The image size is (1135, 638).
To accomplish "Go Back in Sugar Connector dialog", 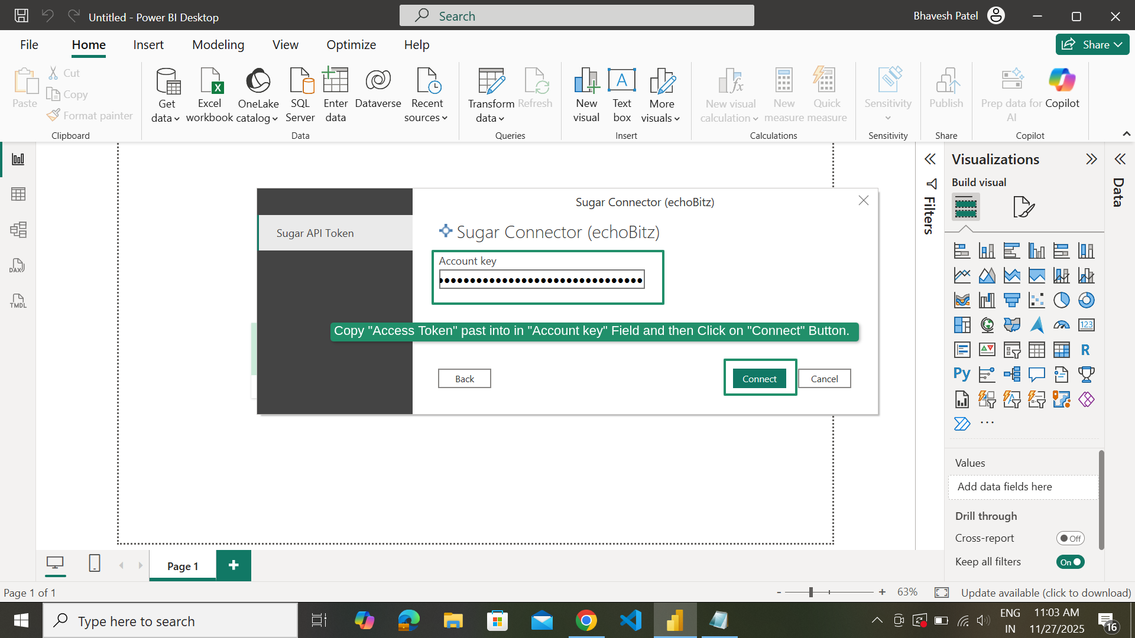I will (464, 378).
